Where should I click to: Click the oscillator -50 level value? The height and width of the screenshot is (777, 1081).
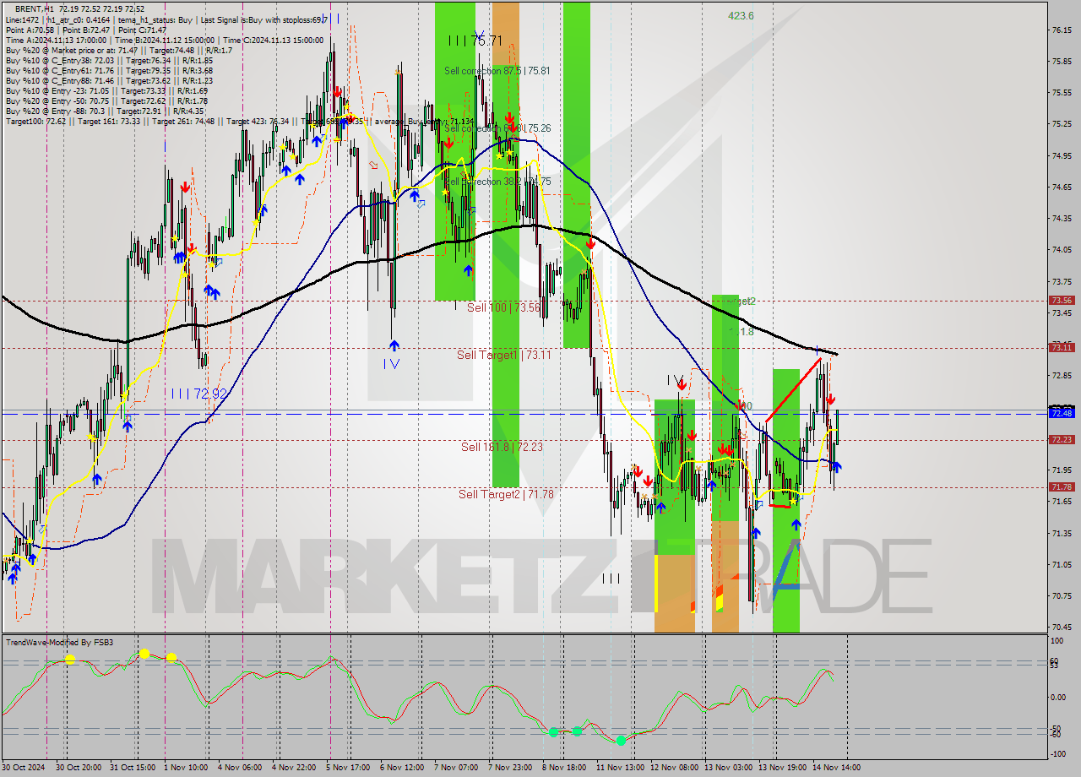1056,727
